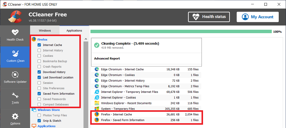The height and width of the screenshot is (128, 286).
Task: Enable Firefox Internet History checkbox
Action: (39, 50)
